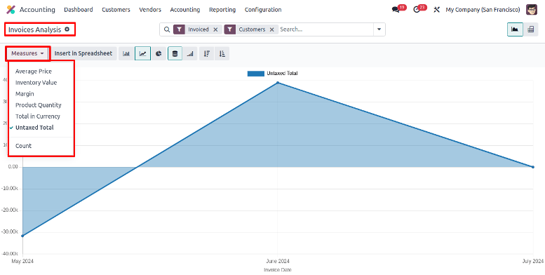Image resolution: width=545 pixels, height=275 pixels.
Task: Toggle stacked chart option
Action: pyautogui.click(x=175, y=53)
